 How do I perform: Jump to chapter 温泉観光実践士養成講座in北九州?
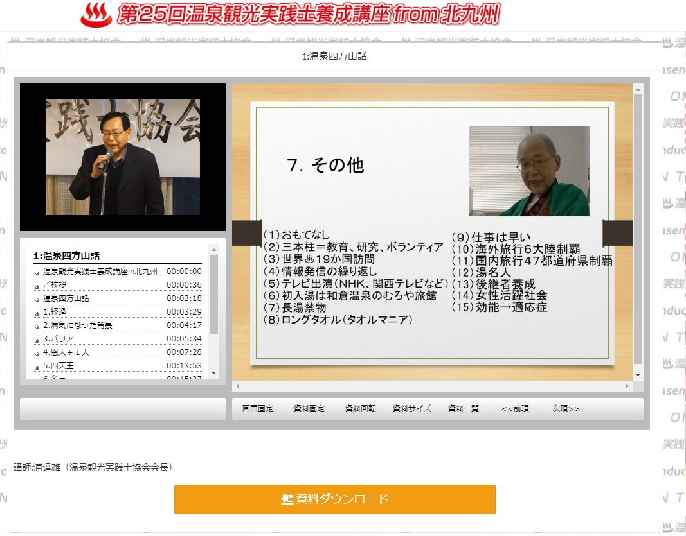point(100,272)
